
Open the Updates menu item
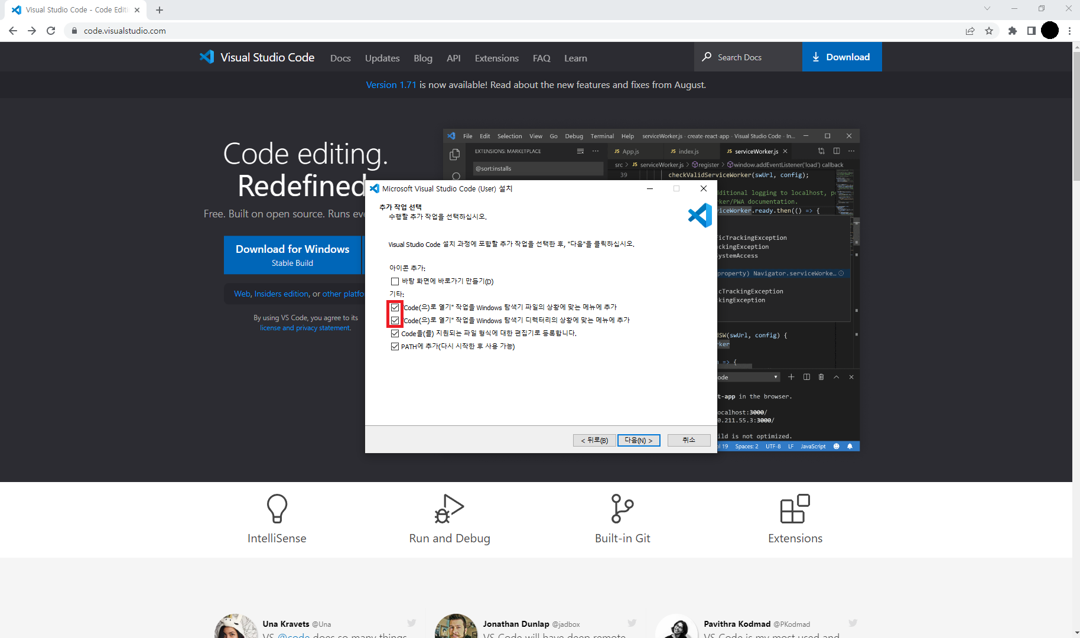click(x=382, y=58)
